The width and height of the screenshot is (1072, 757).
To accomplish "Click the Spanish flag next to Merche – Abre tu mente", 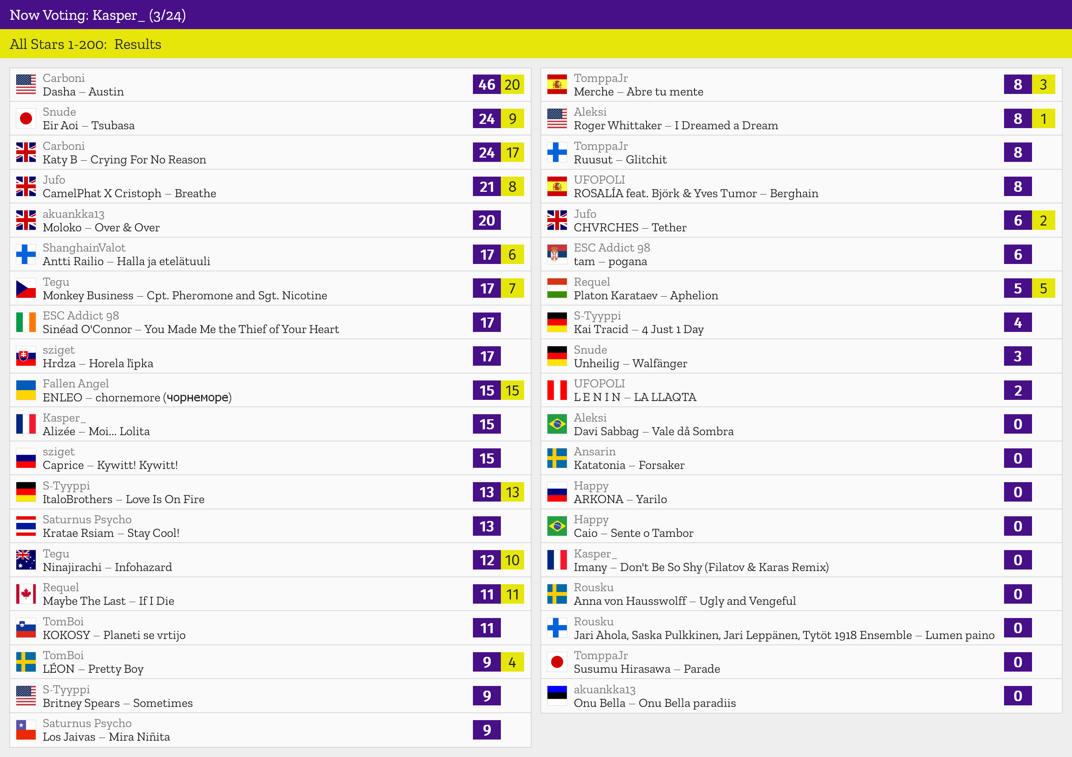I will pyautogui.click(x=557, y=85).
